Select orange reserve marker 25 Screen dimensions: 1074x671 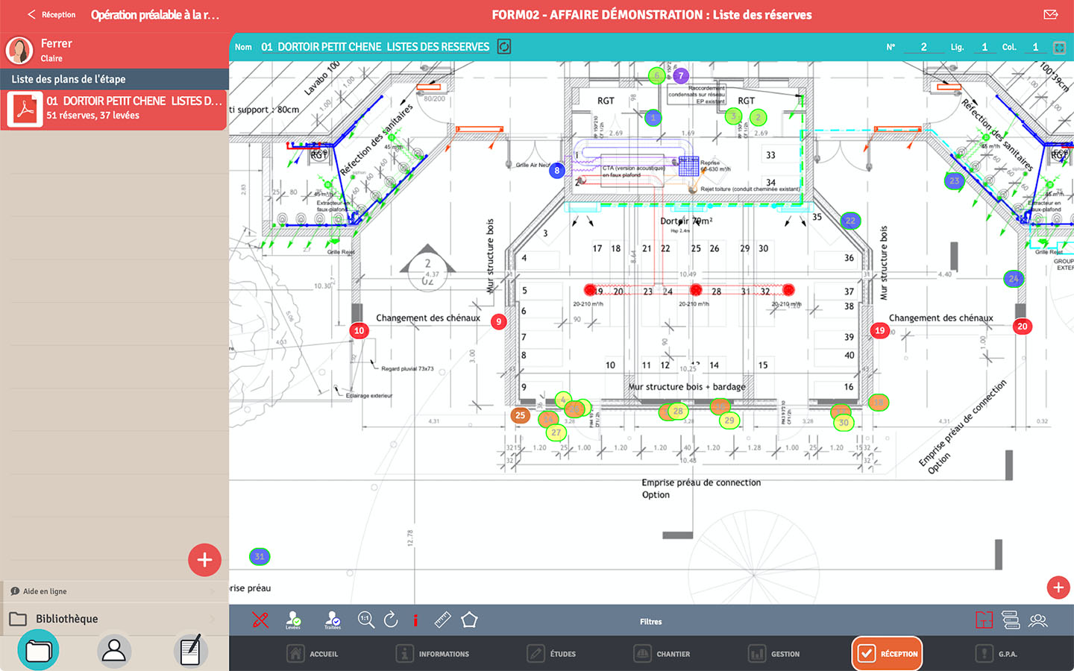click(x=520, y=415)
